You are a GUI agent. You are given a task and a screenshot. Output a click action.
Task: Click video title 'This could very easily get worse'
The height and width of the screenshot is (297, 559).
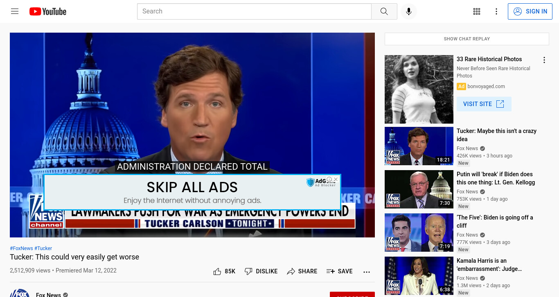[x=74, y=257]
